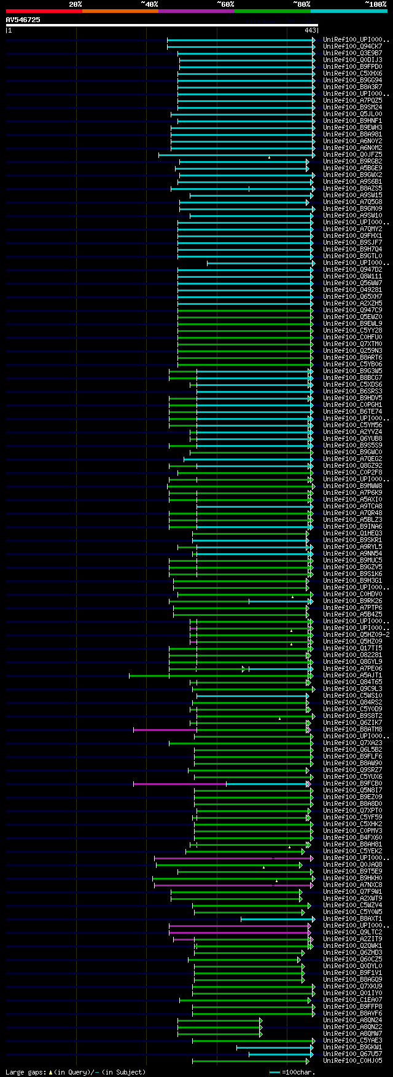Select the UniRef100_A8QN24 label
Image resolution: width=393 pixels, height=1077 pixels.
click(x=352, y=1020)
